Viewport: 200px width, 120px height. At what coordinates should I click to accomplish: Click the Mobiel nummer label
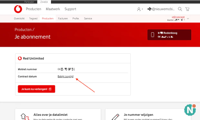(27, 69)
